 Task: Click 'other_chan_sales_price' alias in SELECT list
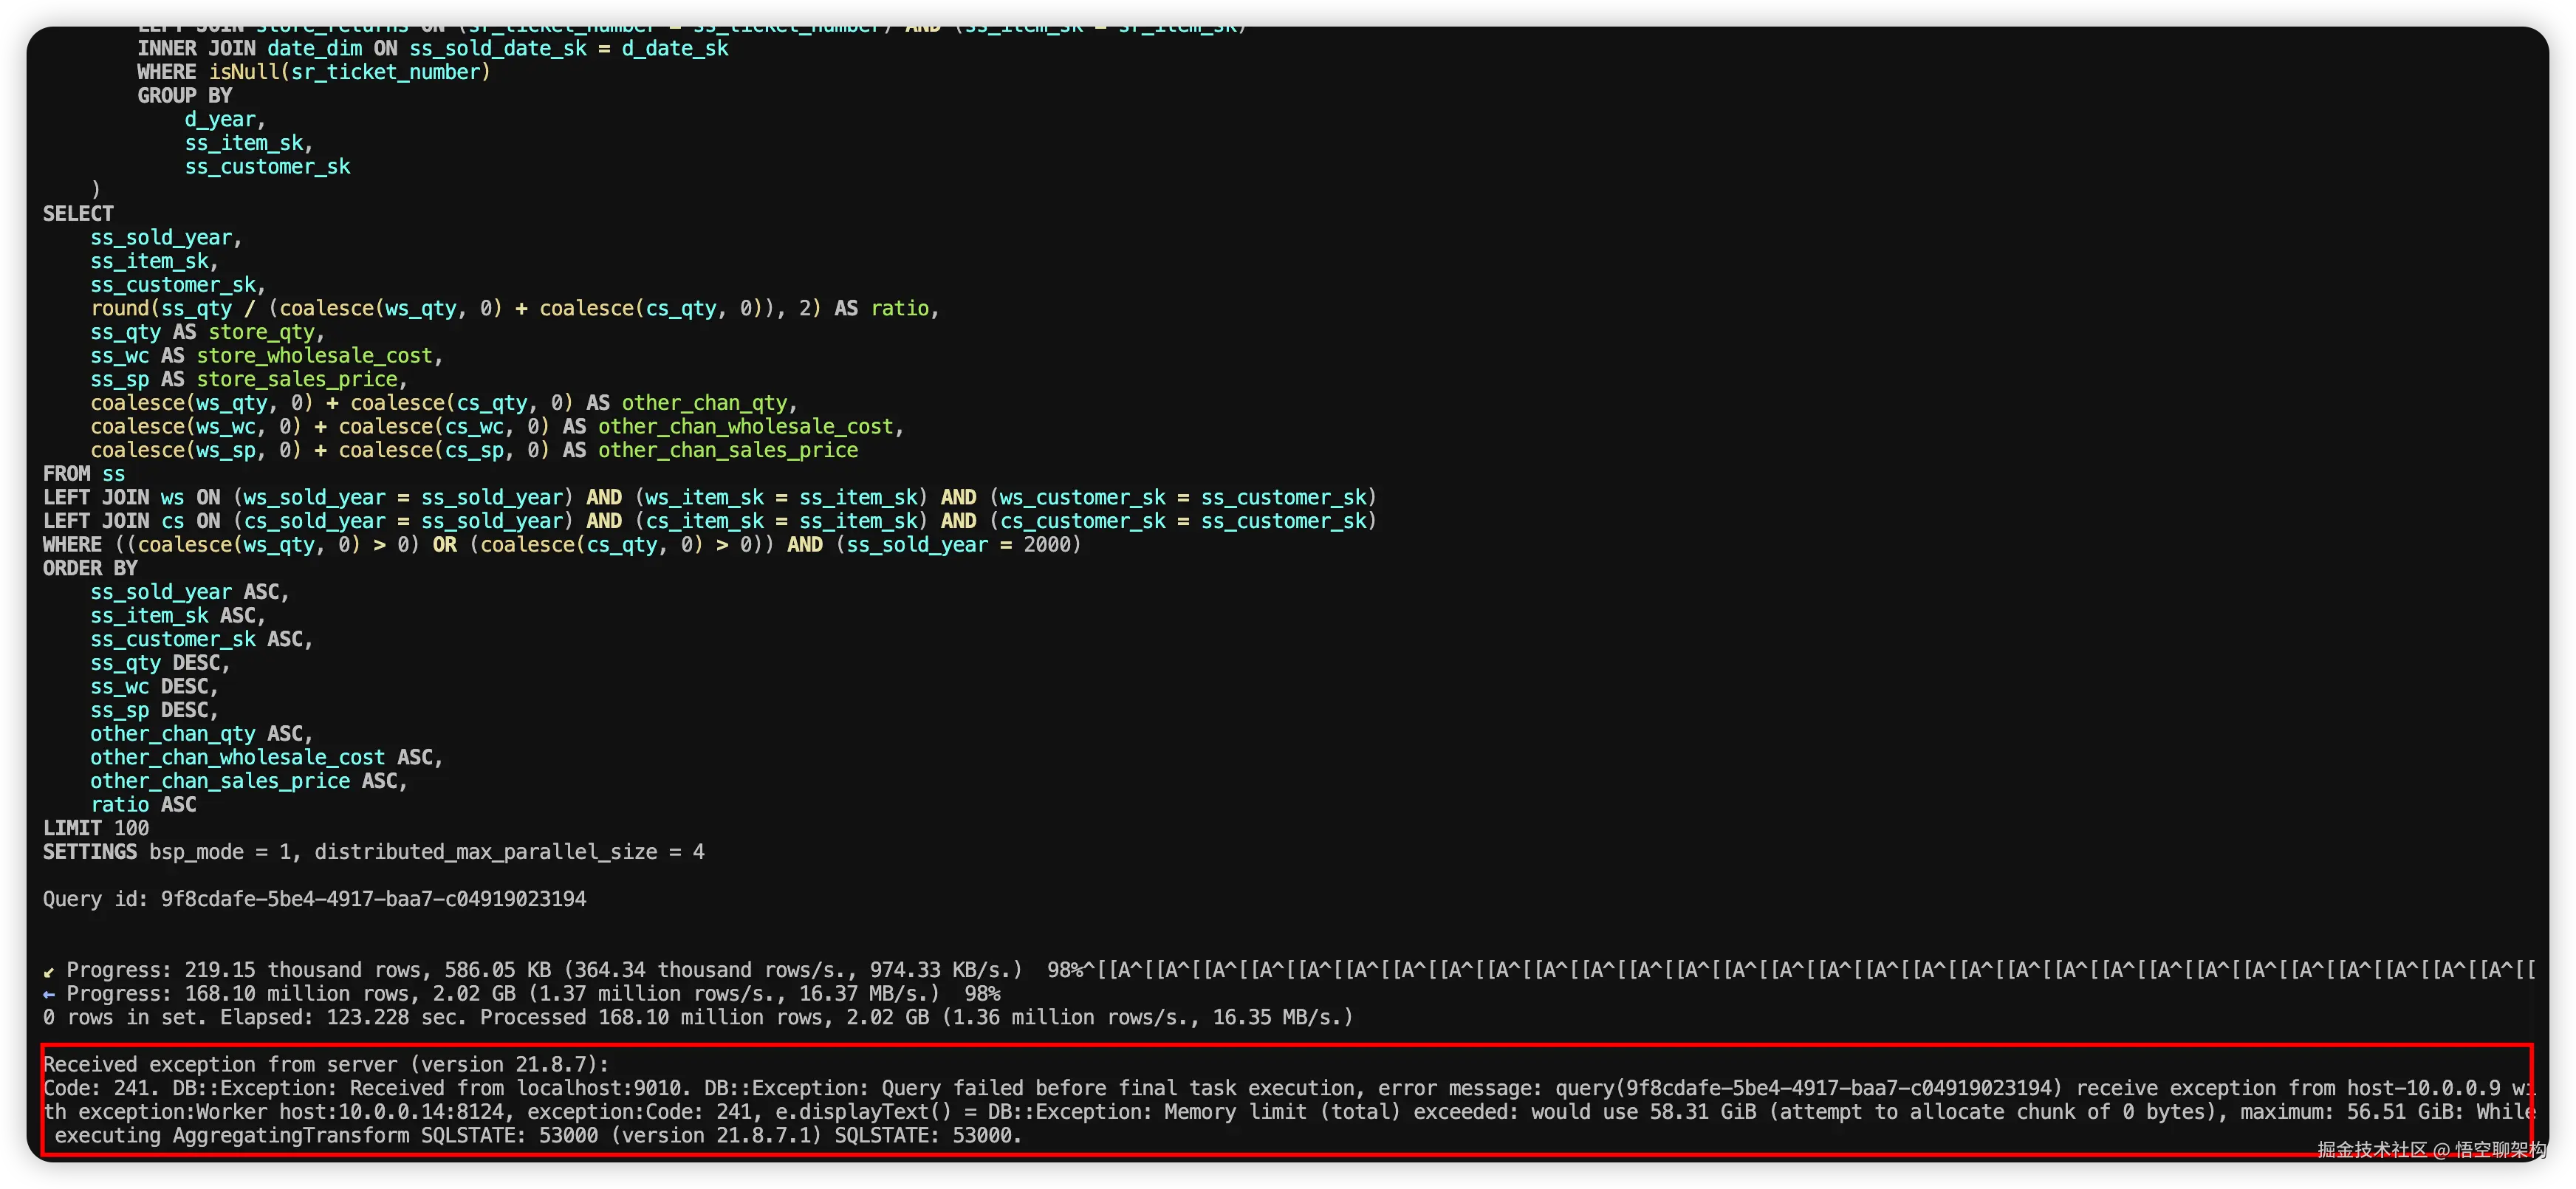[x=727, y=450]
